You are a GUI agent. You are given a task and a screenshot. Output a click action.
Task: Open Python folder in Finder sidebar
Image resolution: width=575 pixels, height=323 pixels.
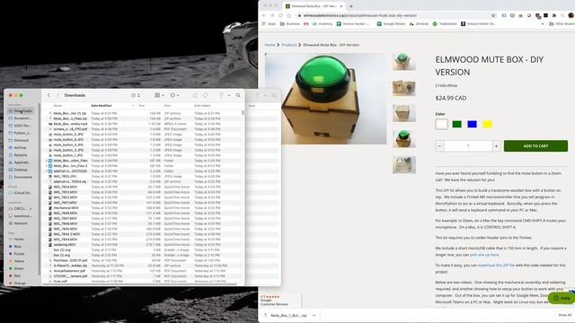coord(21,133)
